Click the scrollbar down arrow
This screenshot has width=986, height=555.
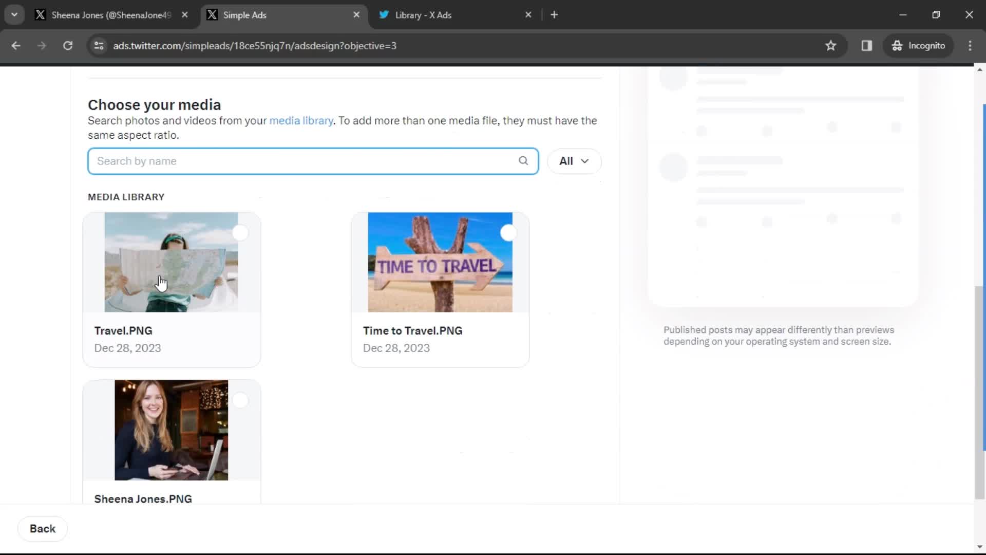980,547
